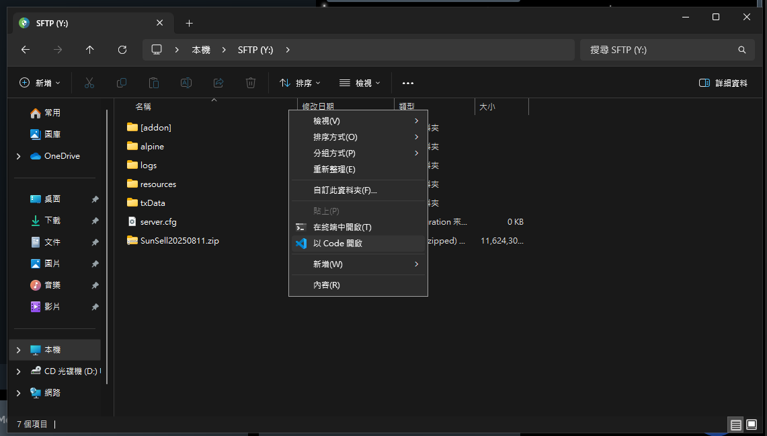Screen dimensions: 767x436
Task: Go up one folder level
Action: click(x=89, y=50)
